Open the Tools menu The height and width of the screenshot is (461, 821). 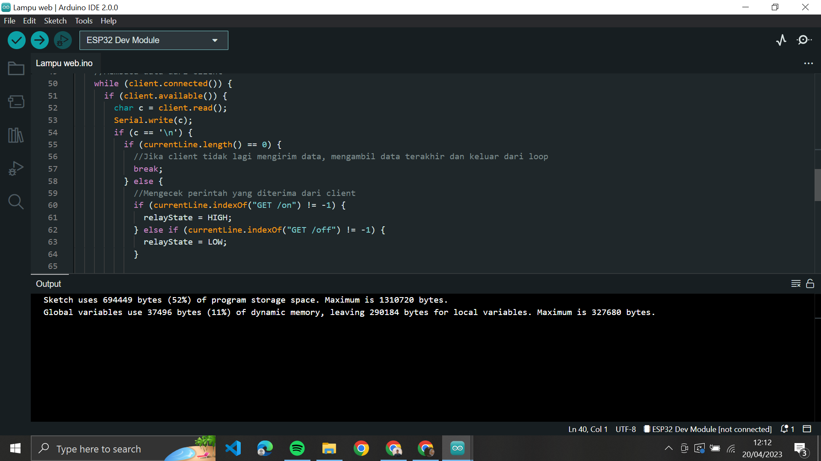[x=83, y=21]
